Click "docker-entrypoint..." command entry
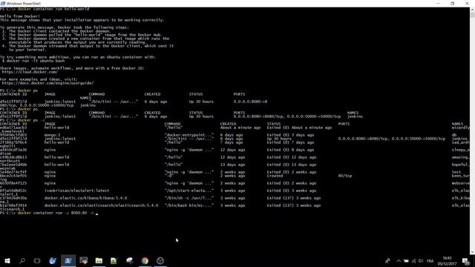The width and height of the screenshot is (475, 267). (x=189, y=135)
